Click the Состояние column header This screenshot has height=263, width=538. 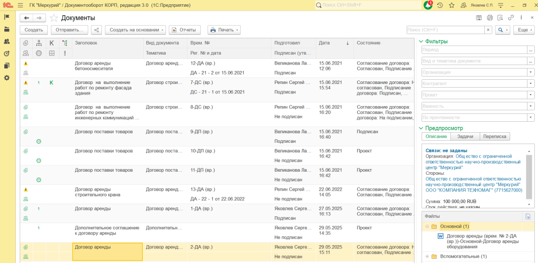[x=384, y=43]
